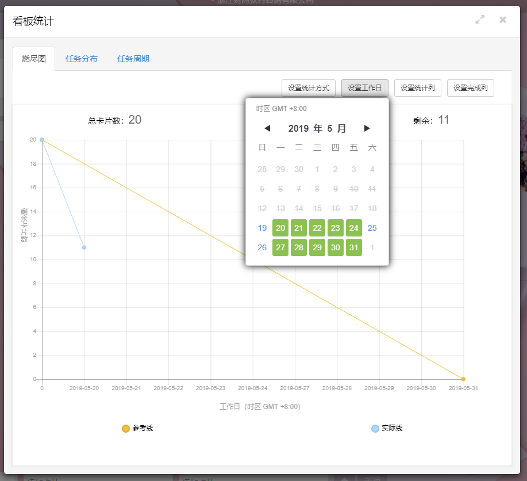Click the 总卡片数 value 20
527x481 pixels.
point(135,120)
